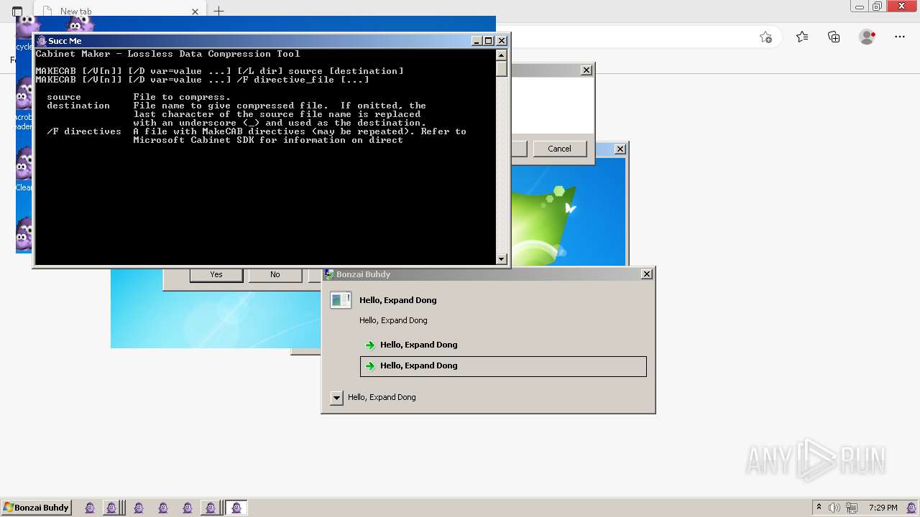920x517 pixels.
Task: Minimize the Succ Me console window
Action: click(477, 41)
